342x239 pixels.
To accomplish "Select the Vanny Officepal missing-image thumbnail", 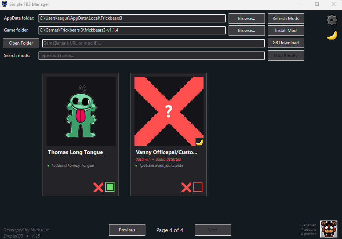I will tap(169, 111).
